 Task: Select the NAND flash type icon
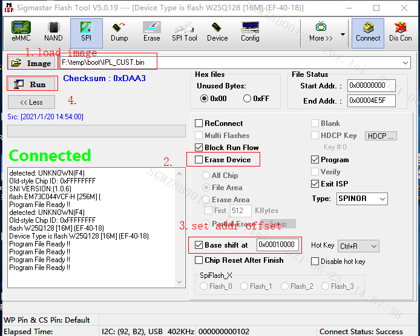click(x=53, y=31)
